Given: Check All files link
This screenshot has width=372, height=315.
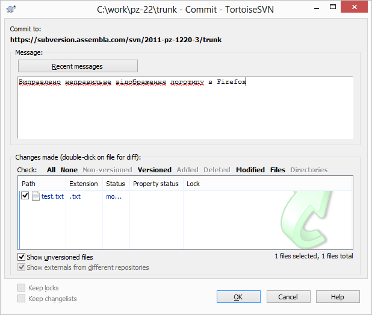Looking at the screenshot, I should click(51, 170).
